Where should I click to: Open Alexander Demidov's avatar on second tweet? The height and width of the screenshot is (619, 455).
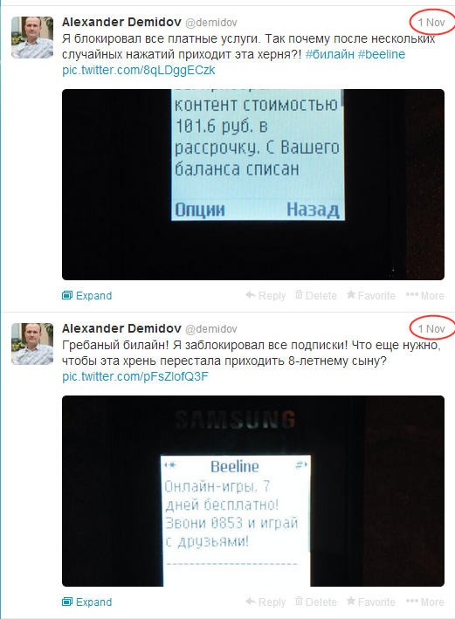pos(32,344)
